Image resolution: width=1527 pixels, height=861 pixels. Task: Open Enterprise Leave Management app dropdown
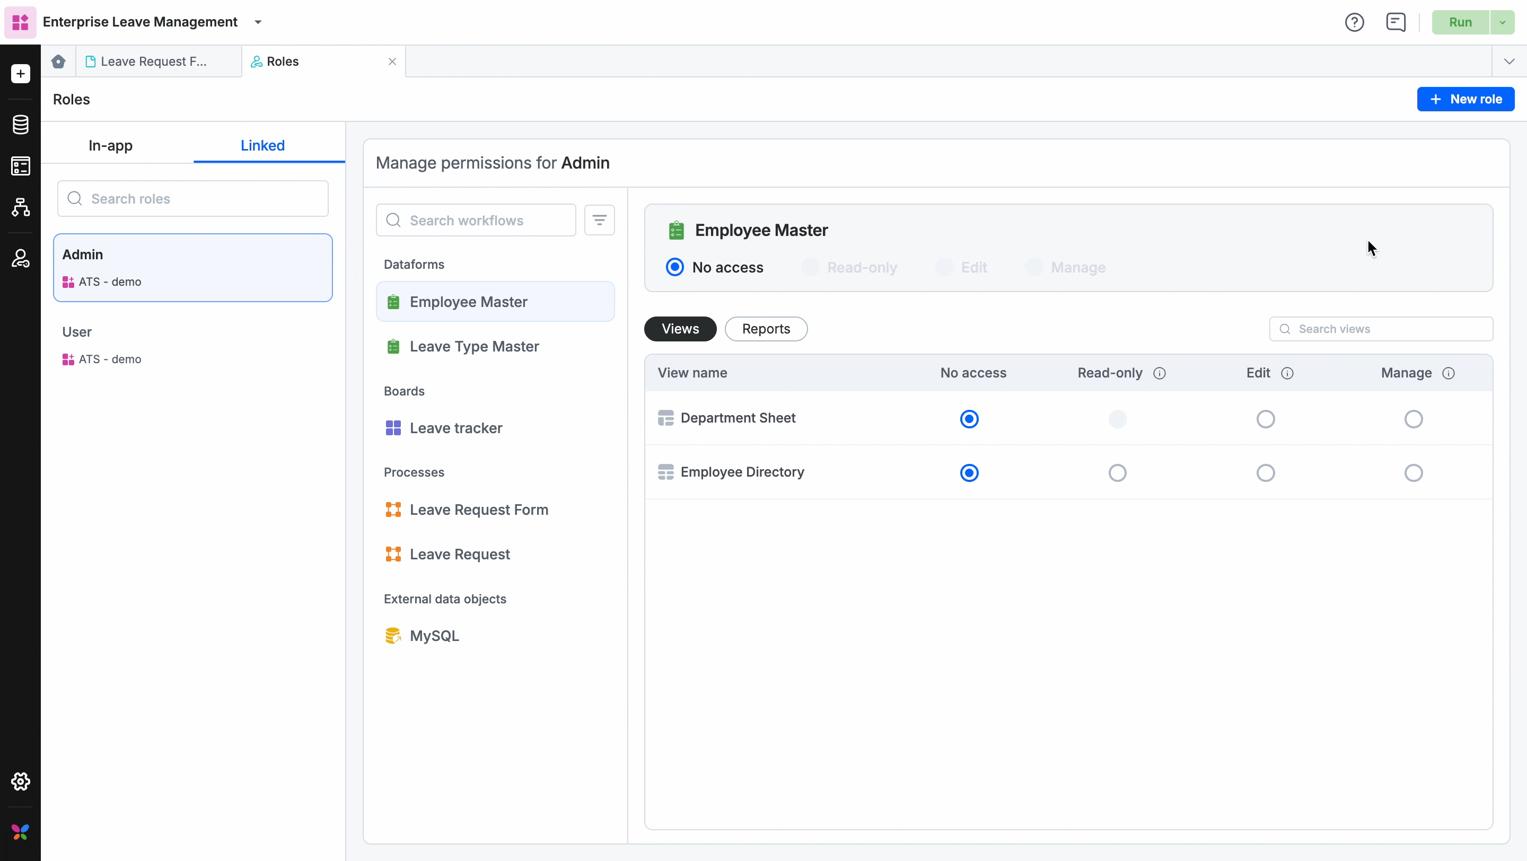(x=258, y=22)
